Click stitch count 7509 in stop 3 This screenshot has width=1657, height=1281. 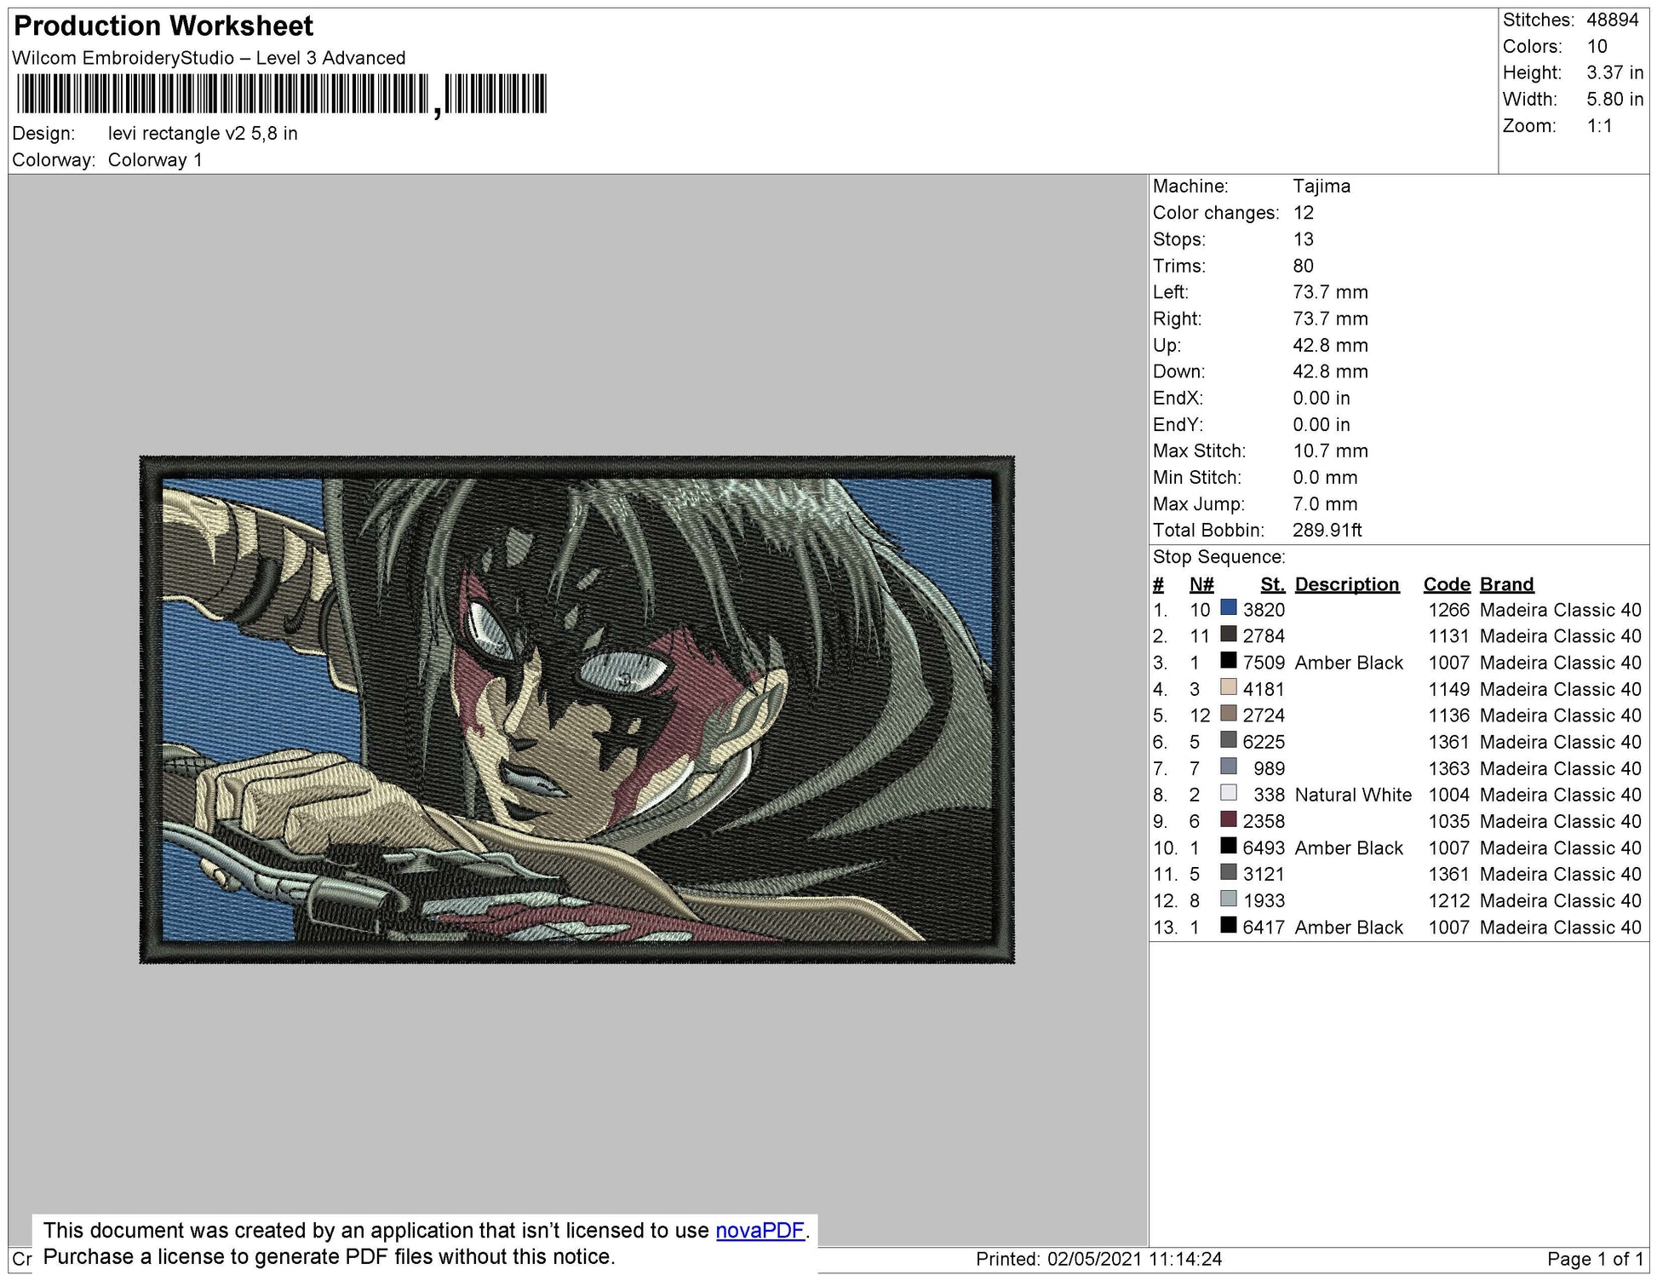(x=1264, y=663)
